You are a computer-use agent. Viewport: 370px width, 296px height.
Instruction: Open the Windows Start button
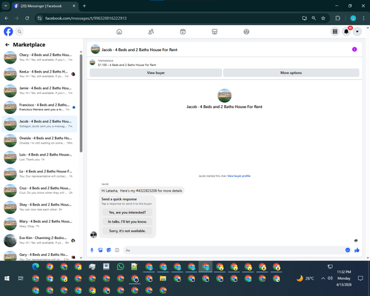[7, 278]
